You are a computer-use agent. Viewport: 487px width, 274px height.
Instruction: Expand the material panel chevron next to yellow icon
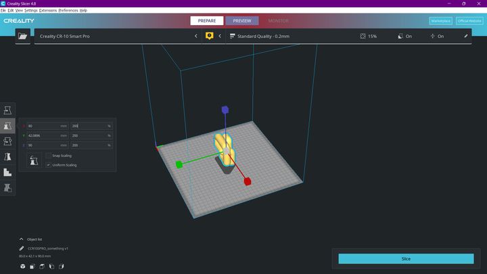(x=220, y=36)
